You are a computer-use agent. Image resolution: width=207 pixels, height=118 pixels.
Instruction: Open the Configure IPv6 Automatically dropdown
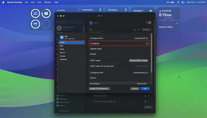(141, 73)
